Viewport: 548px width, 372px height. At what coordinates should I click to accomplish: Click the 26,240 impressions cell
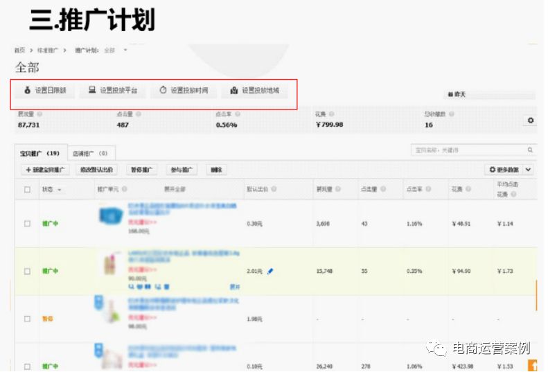tap(324, 366)
